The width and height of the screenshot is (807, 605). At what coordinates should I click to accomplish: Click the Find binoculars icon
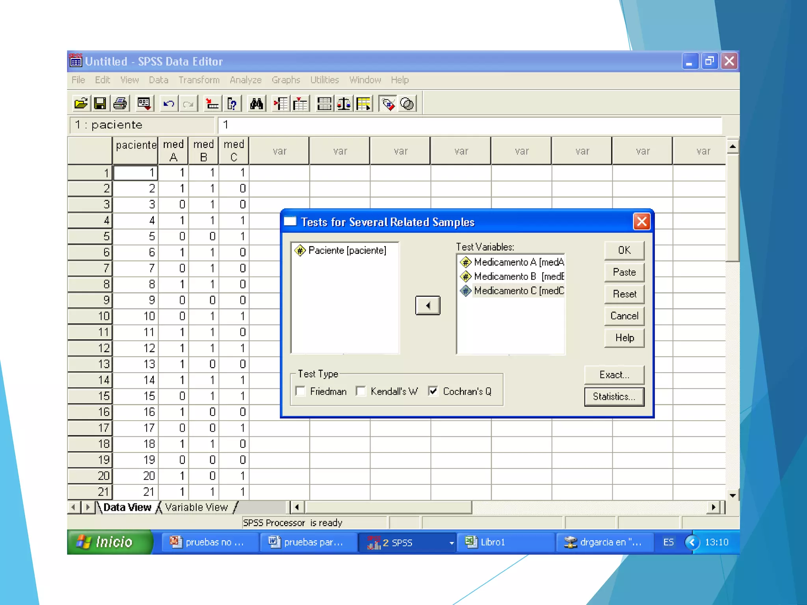(257, 104)
